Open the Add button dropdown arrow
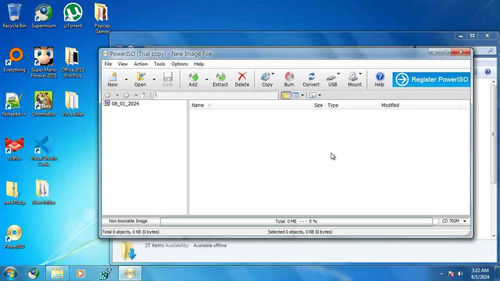The height and width of the screenshot is (281, 500). (x=207, y=79)
